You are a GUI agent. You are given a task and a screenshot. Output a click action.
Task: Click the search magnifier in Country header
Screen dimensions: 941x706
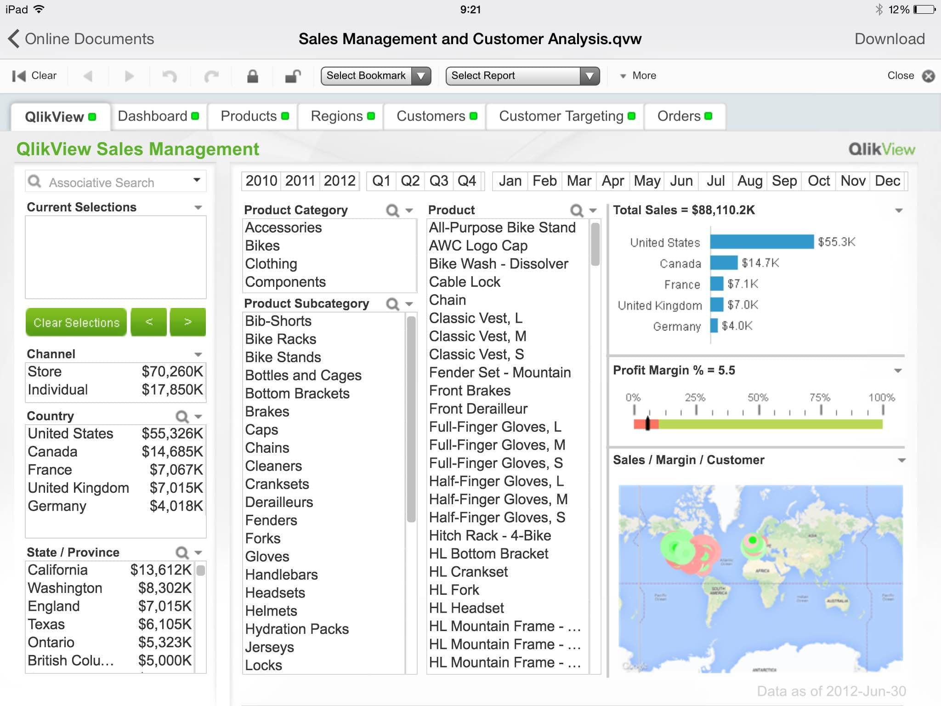tap(182, 416)
